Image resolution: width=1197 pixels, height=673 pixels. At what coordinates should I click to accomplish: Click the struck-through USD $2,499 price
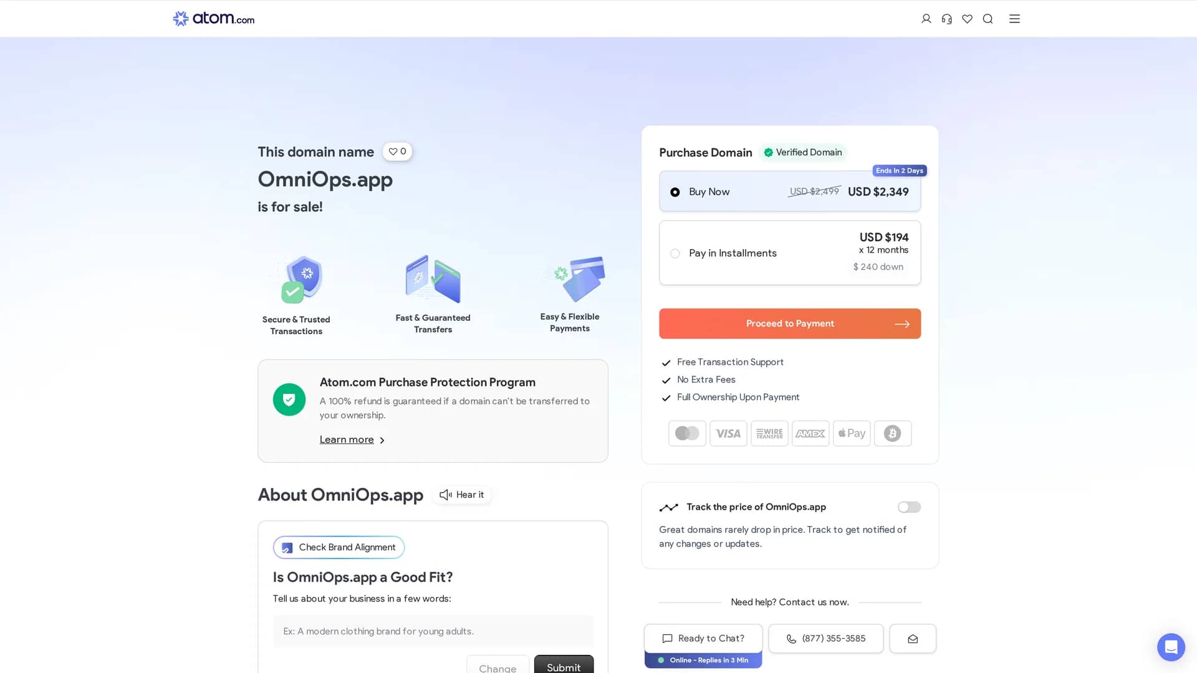(814, 191)
